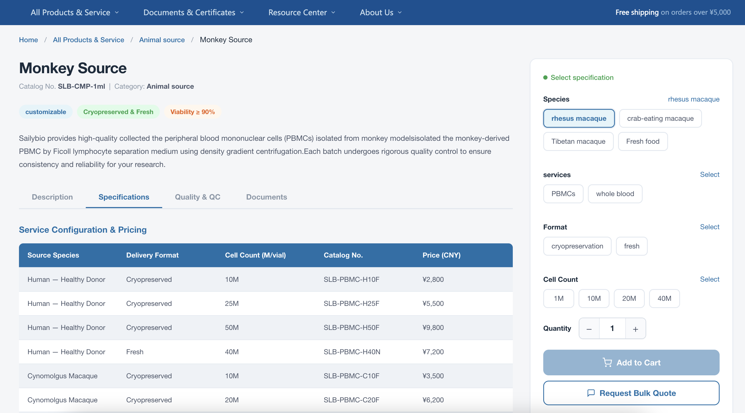The width and height of the screenshot is (745, 413).
Task: Increase quantity with plus button
Action: pos(635,329)
